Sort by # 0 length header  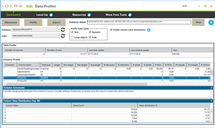[x=180, y=65]
